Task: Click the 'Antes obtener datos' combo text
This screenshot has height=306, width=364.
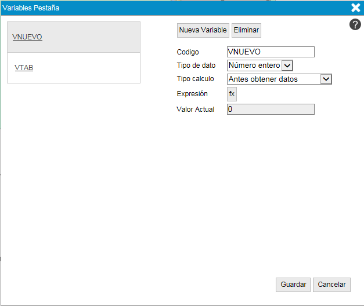Action: coord(273,79)
